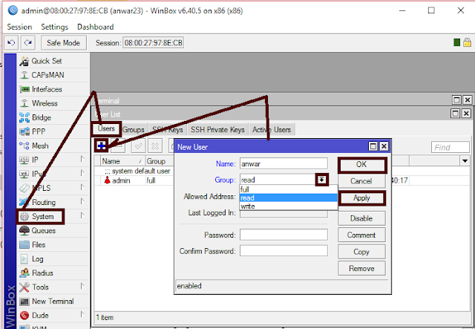Expand the Routing submenu arrow
Screen dimensions: 475x329
pos(82,201)
